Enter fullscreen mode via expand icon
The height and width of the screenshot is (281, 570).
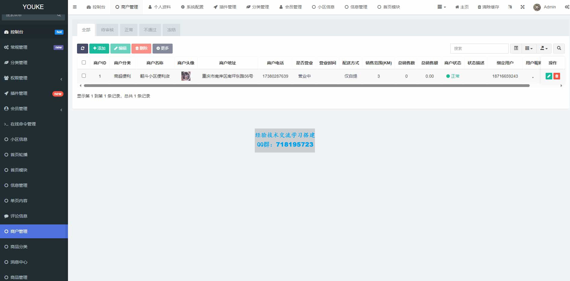click(x=522, y=7)
